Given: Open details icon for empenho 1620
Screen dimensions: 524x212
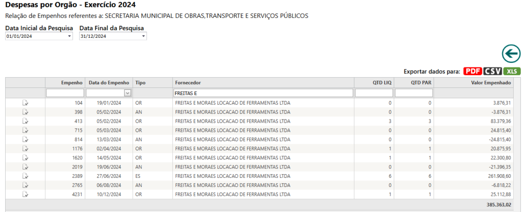Looking at the screenshot, I should pos(25,157).
